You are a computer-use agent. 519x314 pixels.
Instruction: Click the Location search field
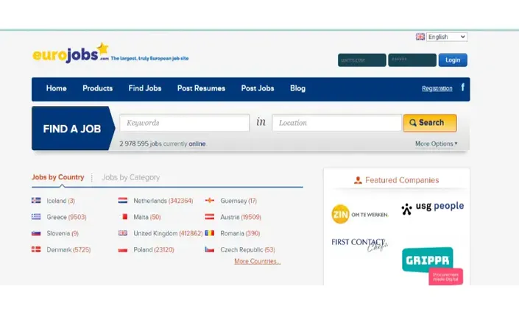click(337, 123)
